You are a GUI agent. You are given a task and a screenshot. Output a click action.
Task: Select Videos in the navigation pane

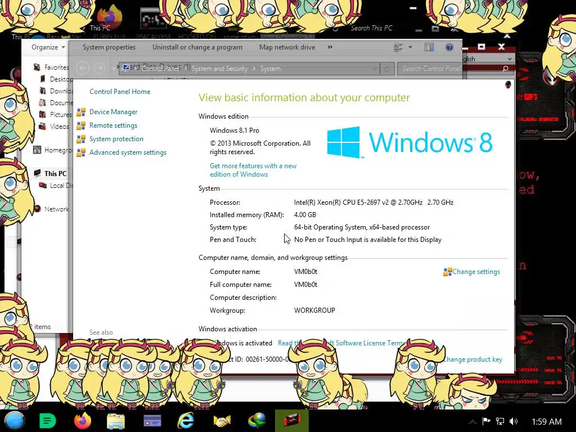(x=59, y=127)
